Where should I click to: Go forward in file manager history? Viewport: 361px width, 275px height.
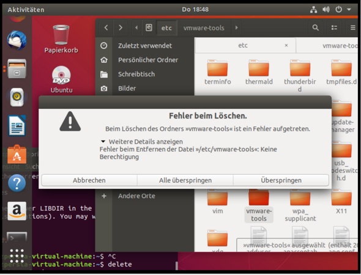[x=121, y=28]
